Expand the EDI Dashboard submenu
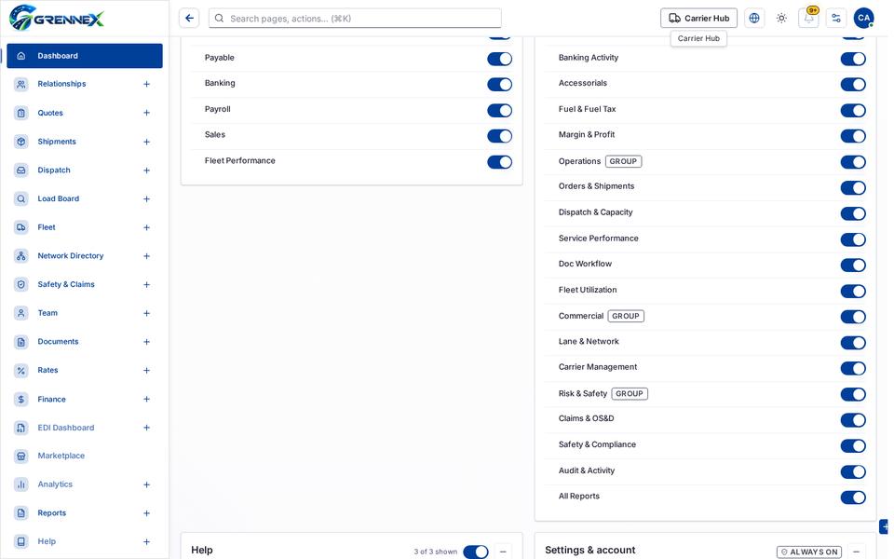894x559 pixels. coord(146,428)
